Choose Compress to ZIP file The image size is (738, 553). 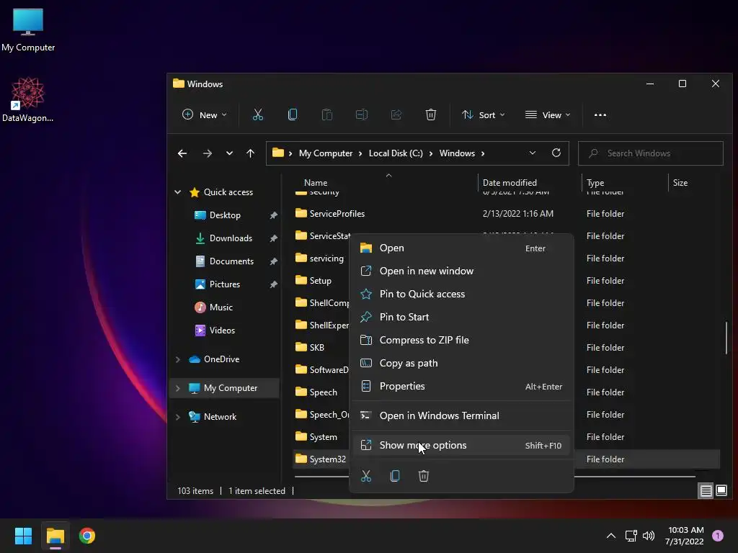(461, 340)
